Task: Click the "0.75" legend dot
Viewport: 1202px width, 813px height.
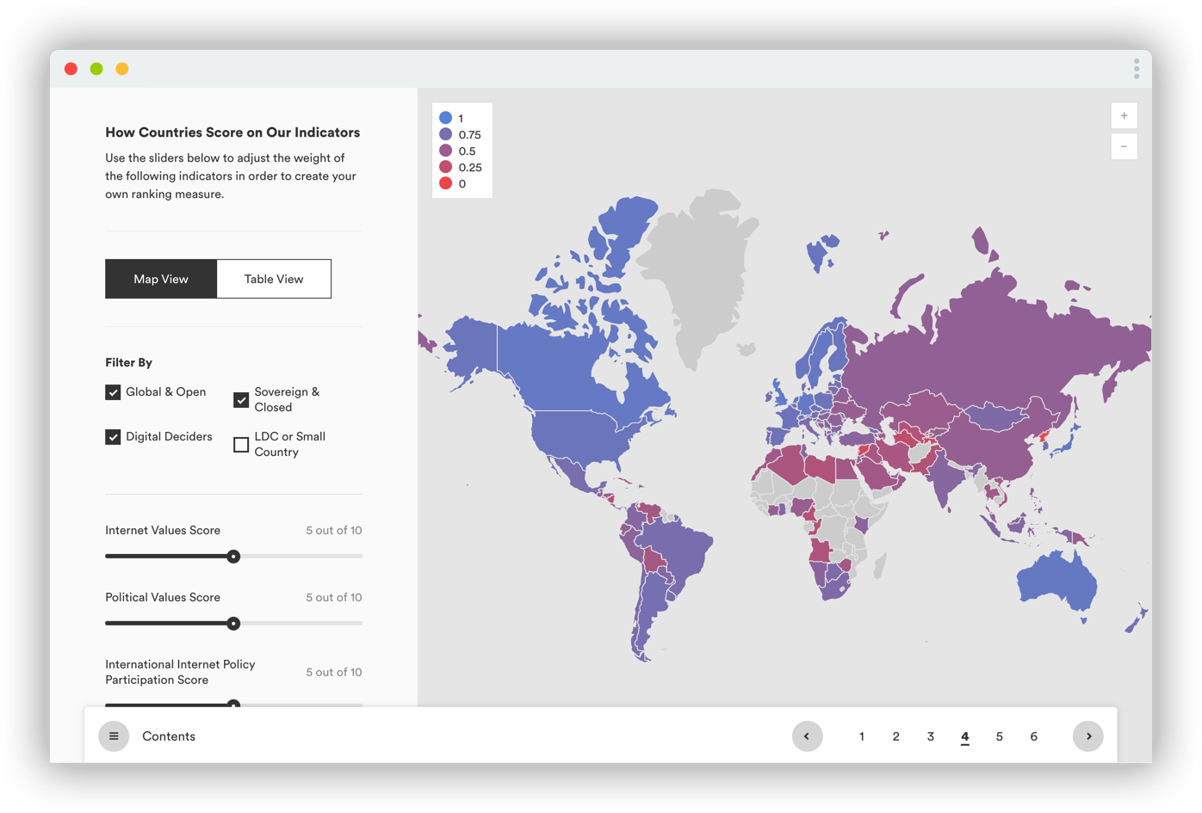Action: 445,134
